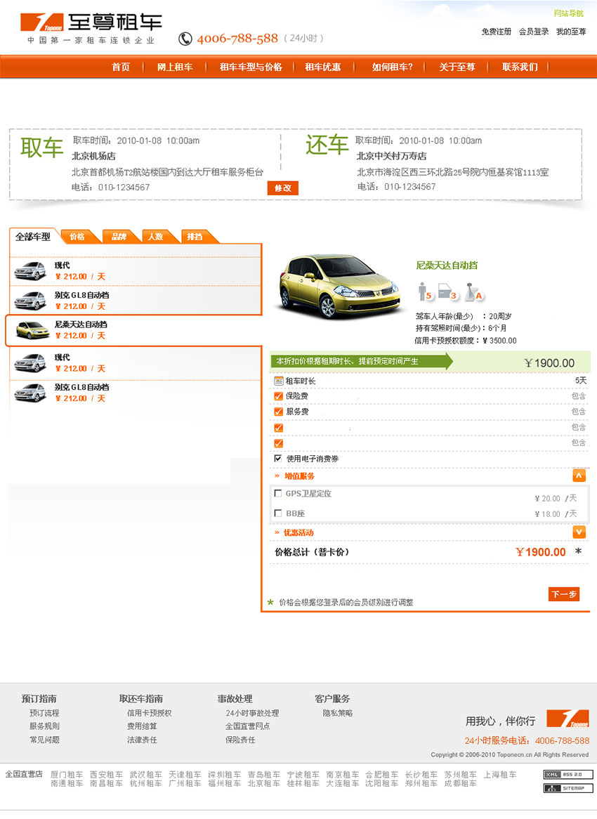Open 信用卡预授权 footer link
The height and width of the screenshot is (819, 597).
coord(150,713)
